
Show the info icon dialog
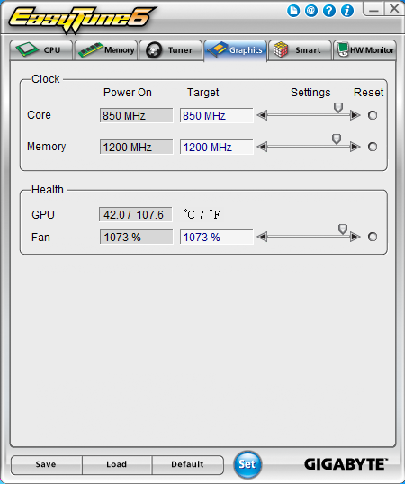click(x=347, y=11)
